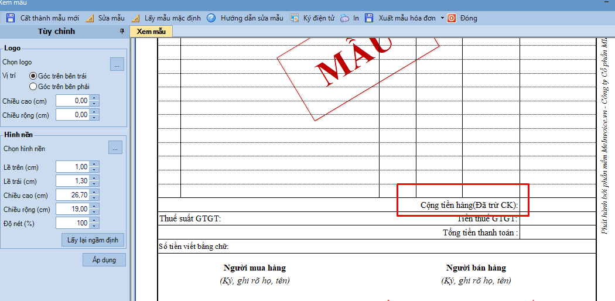Increase the background Chiều cao 26,70 value
The width and height of the screenshot is (615, 301).
click(94, 192)
